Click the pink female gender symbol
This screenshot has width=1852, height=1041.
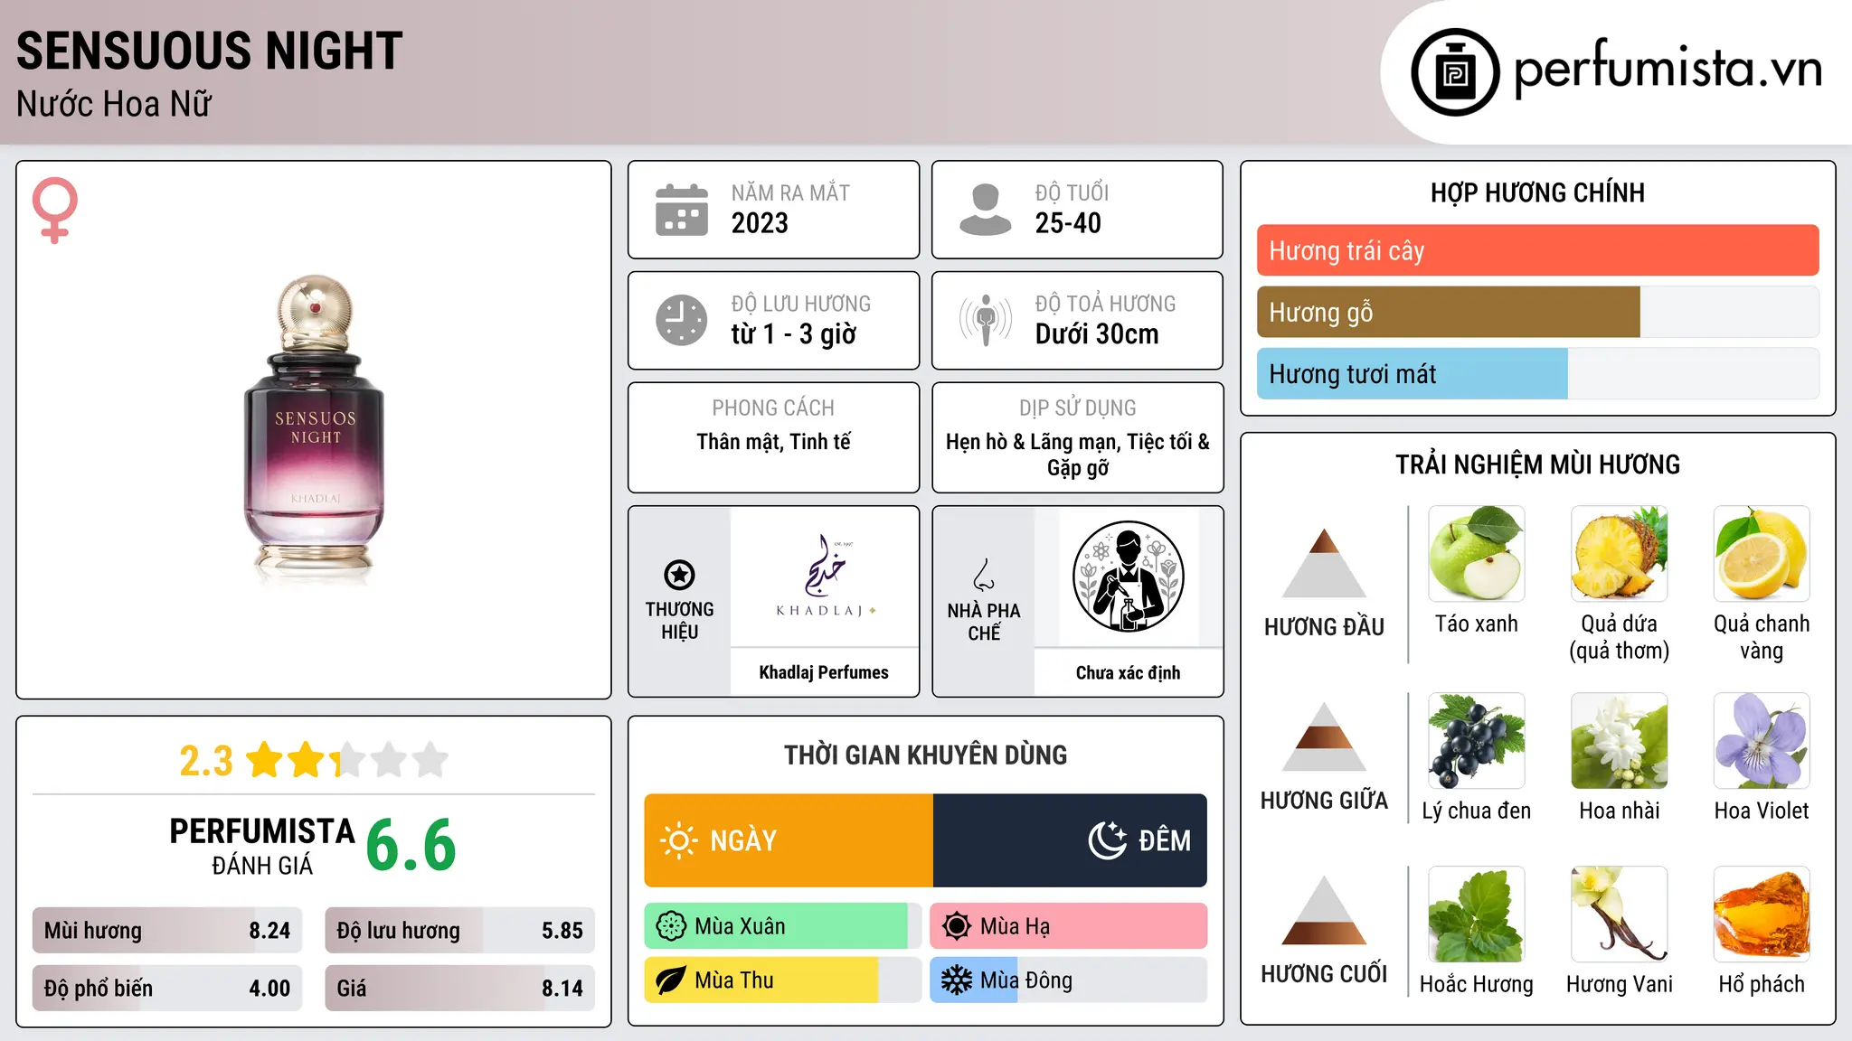point(54,211)
